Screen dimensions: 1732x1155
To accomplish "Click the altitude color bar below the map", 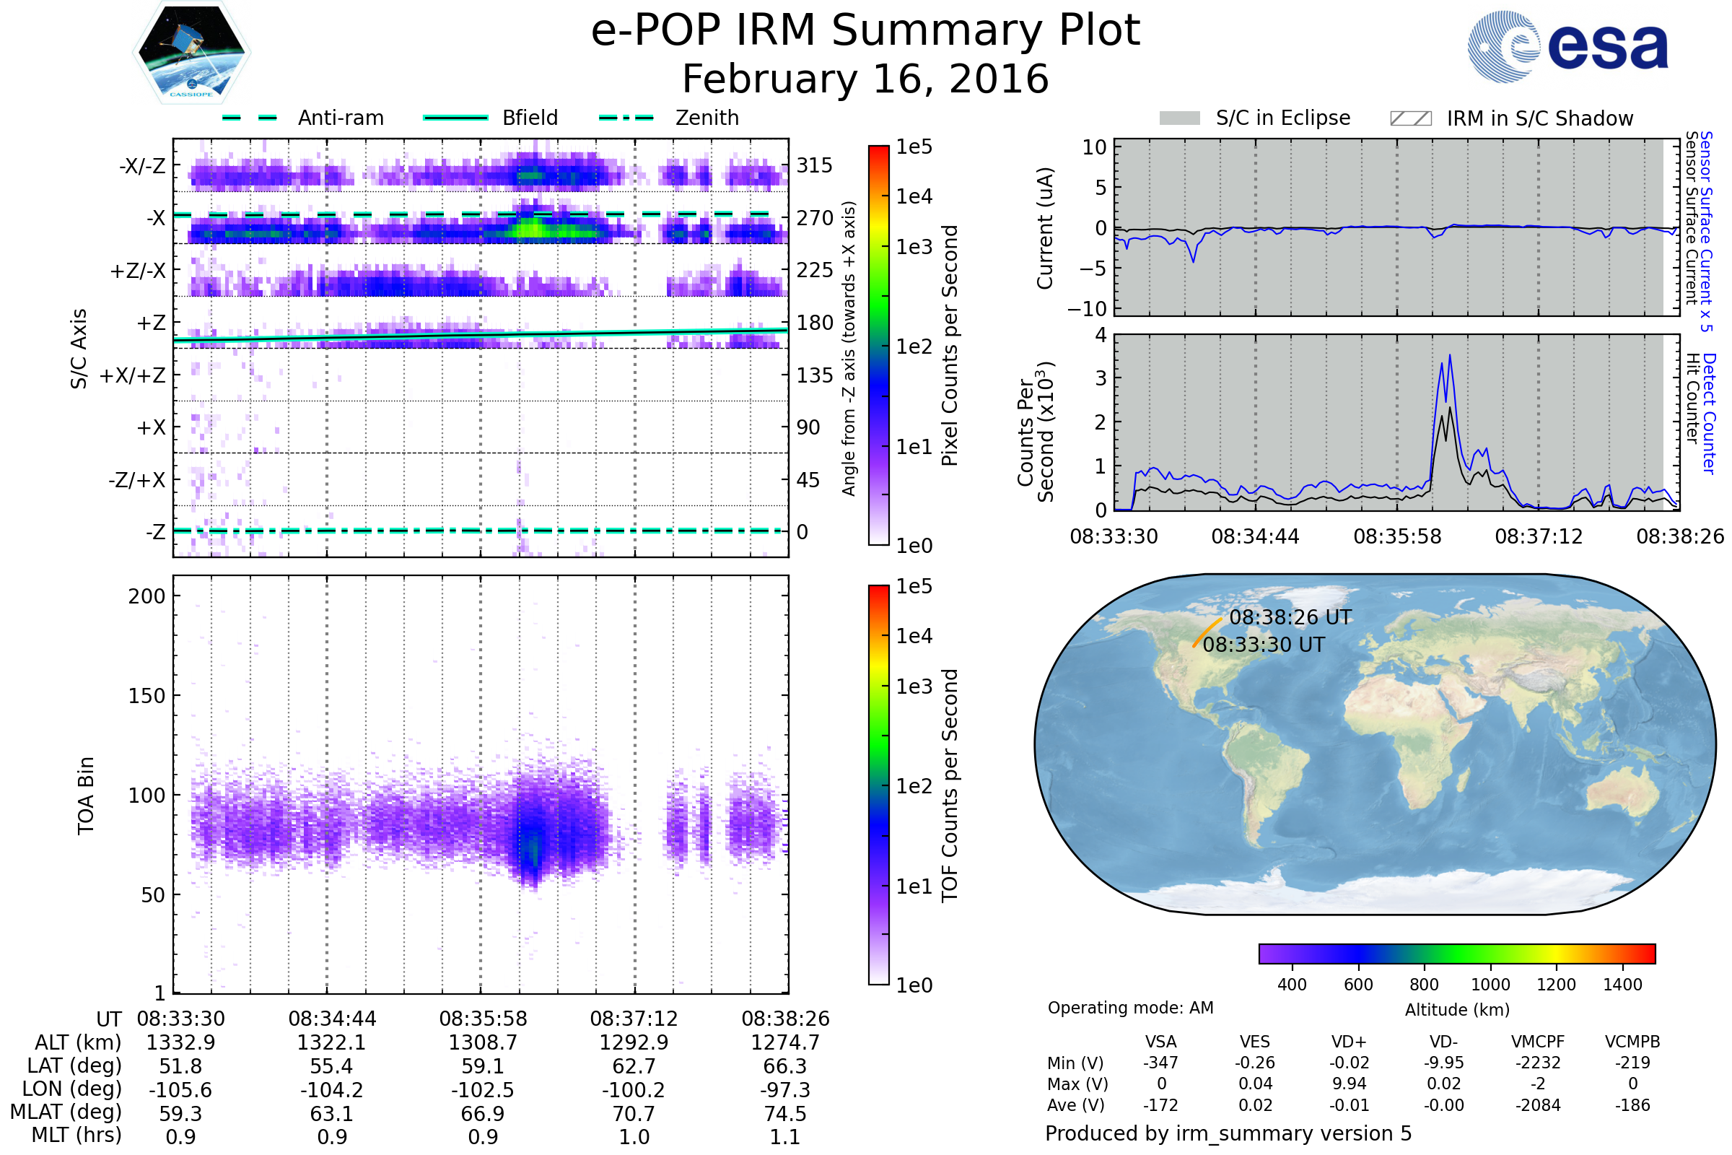I will [1456, 953].
